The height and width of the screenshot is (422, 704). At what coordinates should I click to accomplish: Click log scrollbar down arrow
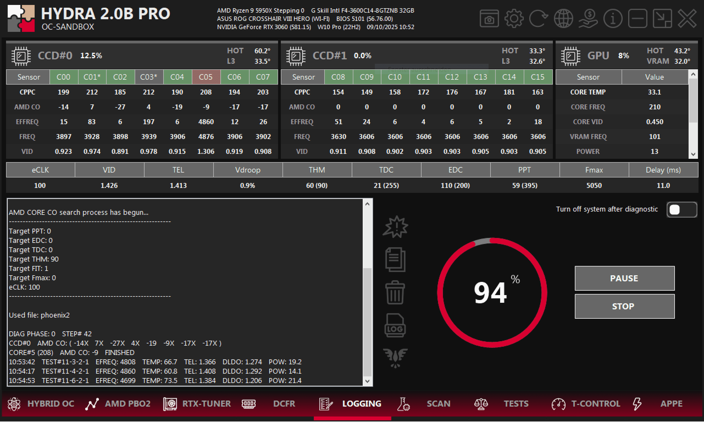[x=367, y=381]
